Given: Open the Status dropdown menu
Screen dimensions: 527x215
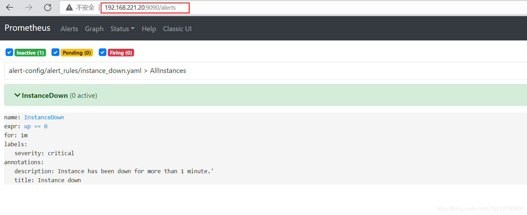Looking at the screenshot, I should 122,29.
